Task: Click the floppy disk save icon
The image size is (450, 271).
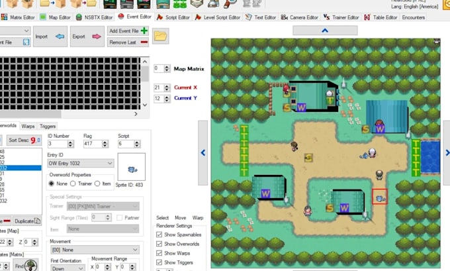Action: pyautogui.click(x=26, y=42)
